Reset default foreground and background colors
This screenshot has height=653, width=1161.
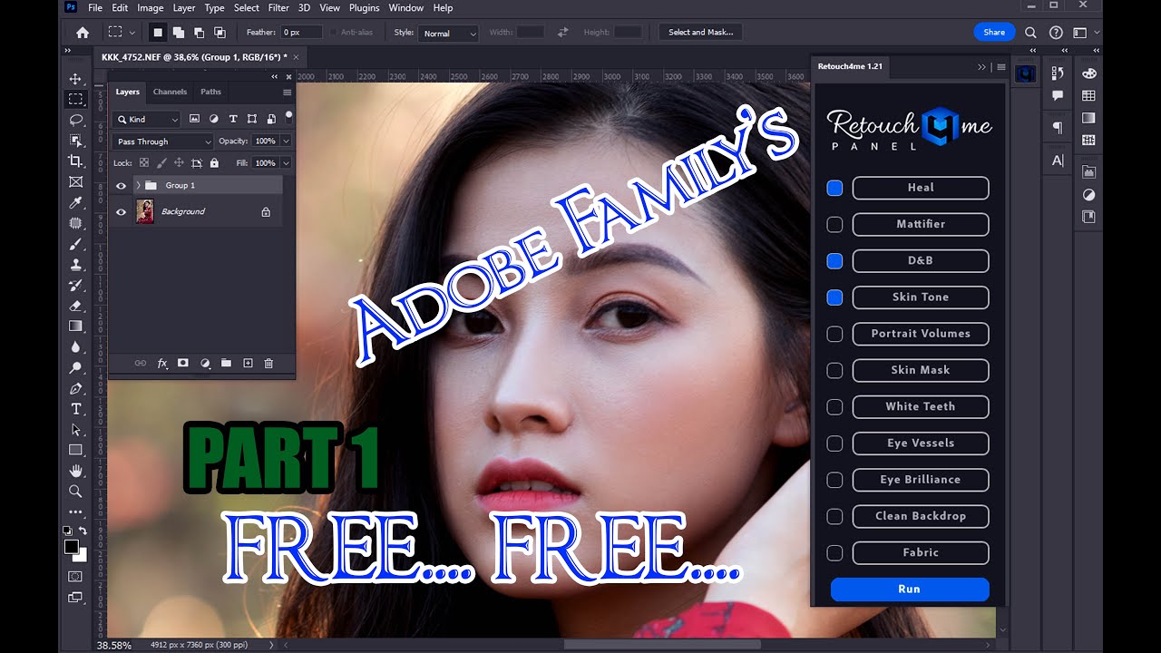pyautogui.click(x=67, y=531)
